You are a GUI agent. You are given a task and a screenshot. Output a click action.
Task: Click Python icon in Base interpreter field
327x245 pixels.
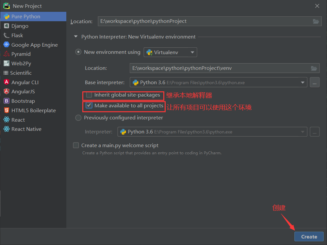(136, 83)
